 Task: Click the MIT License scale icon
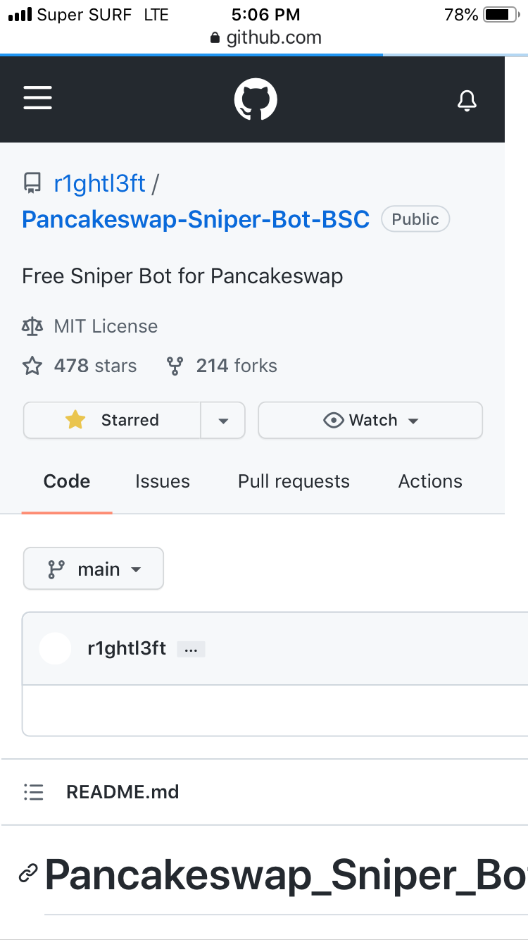click(32, 326)
